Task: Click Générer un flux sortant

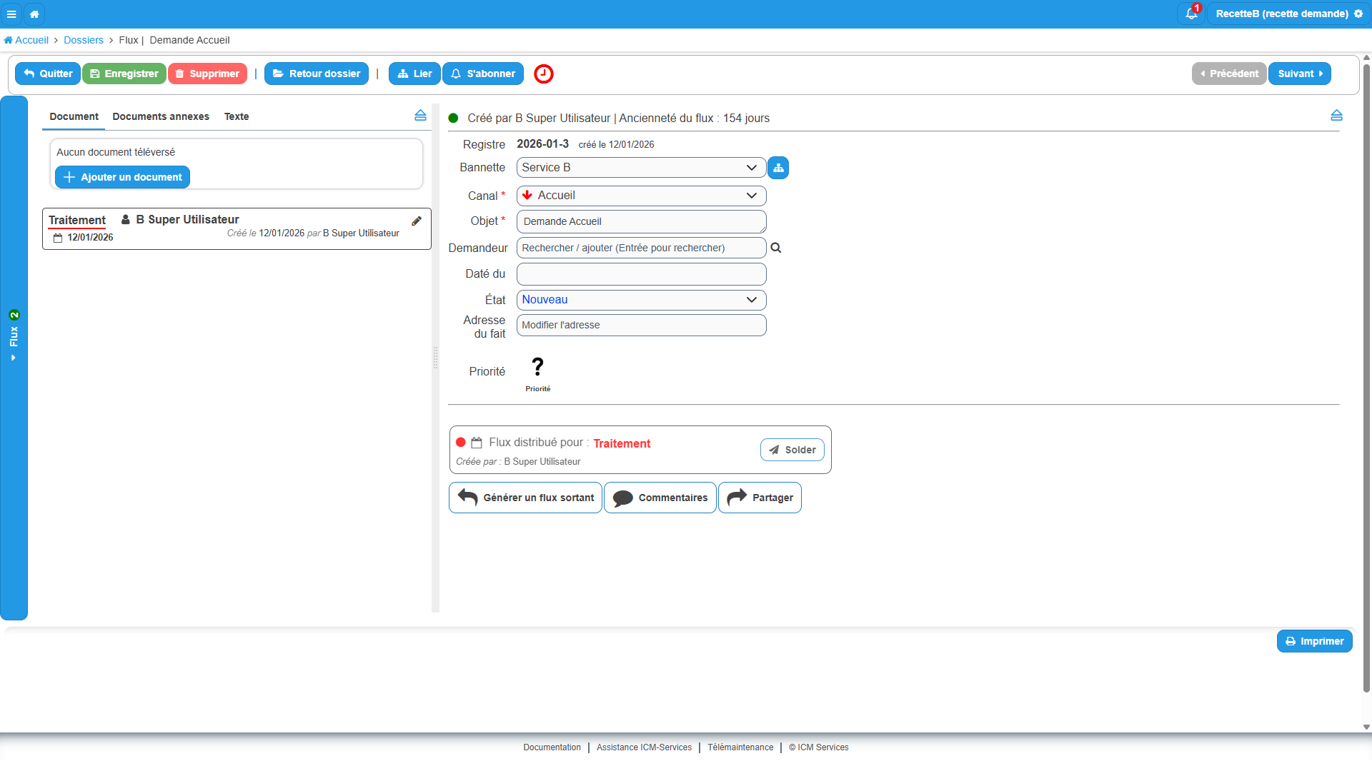Action: click(526, 498)
